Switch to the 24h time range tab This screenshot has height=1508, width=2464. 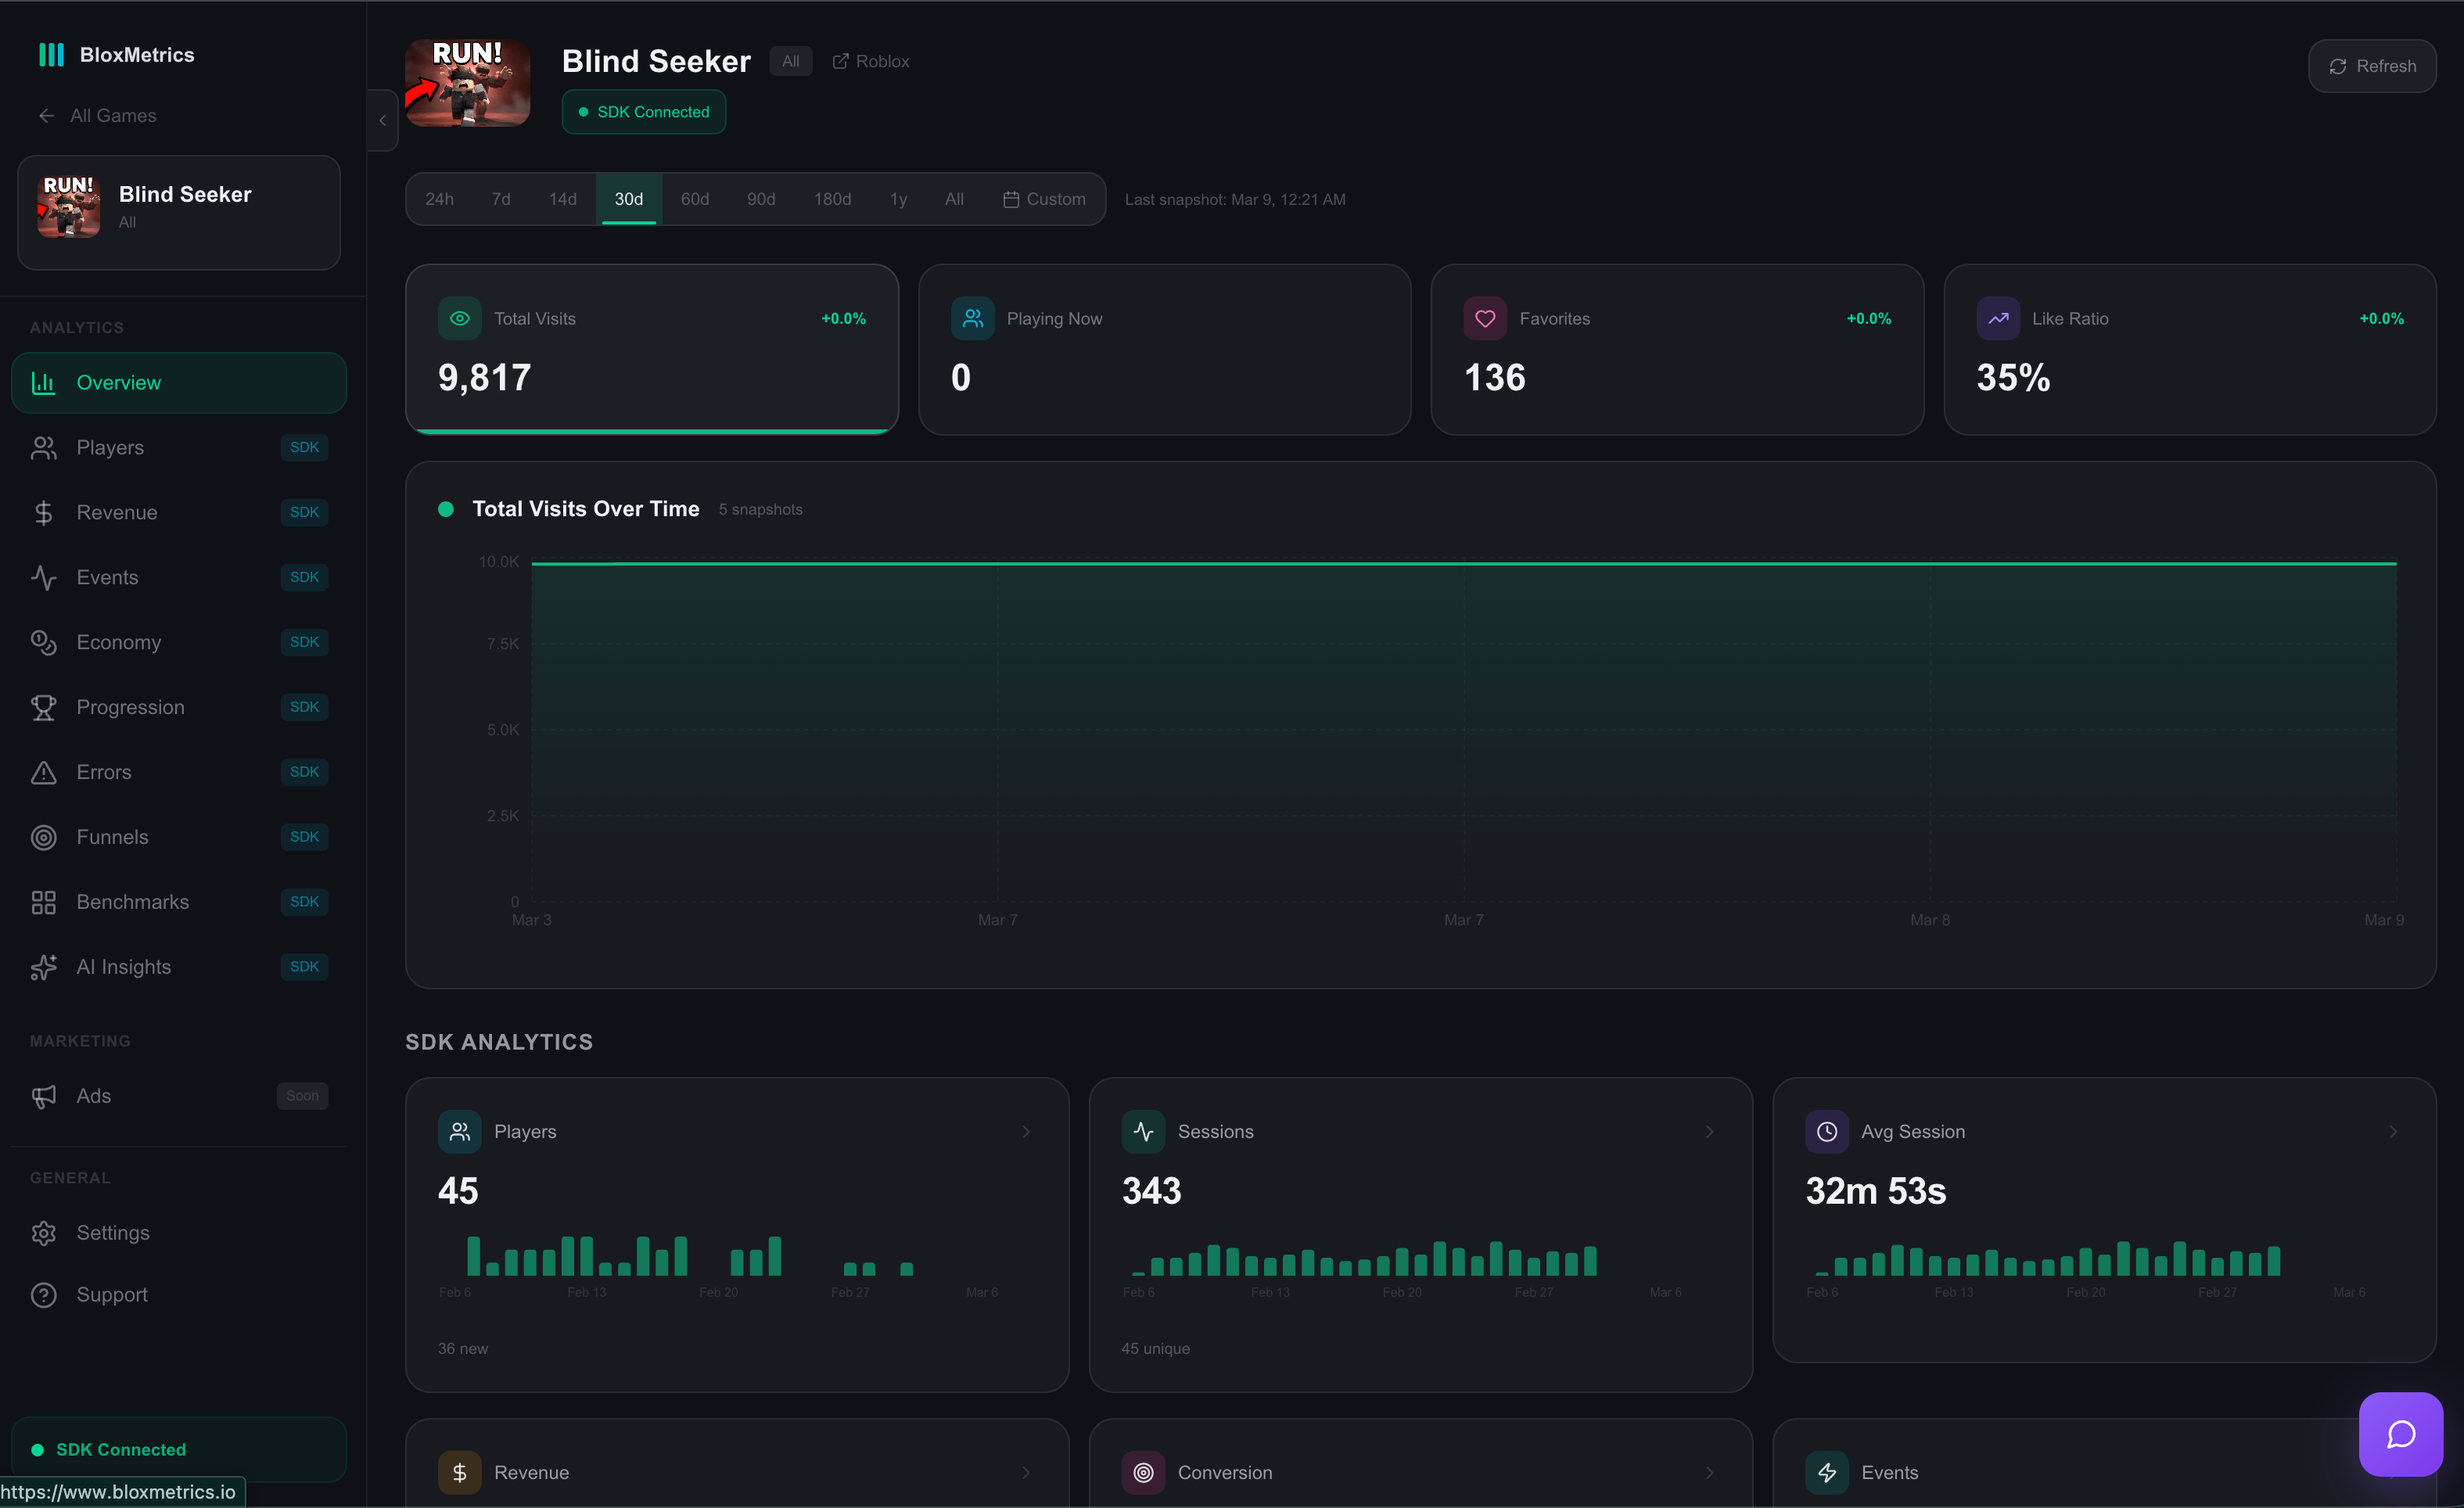(x=439, y=199)
